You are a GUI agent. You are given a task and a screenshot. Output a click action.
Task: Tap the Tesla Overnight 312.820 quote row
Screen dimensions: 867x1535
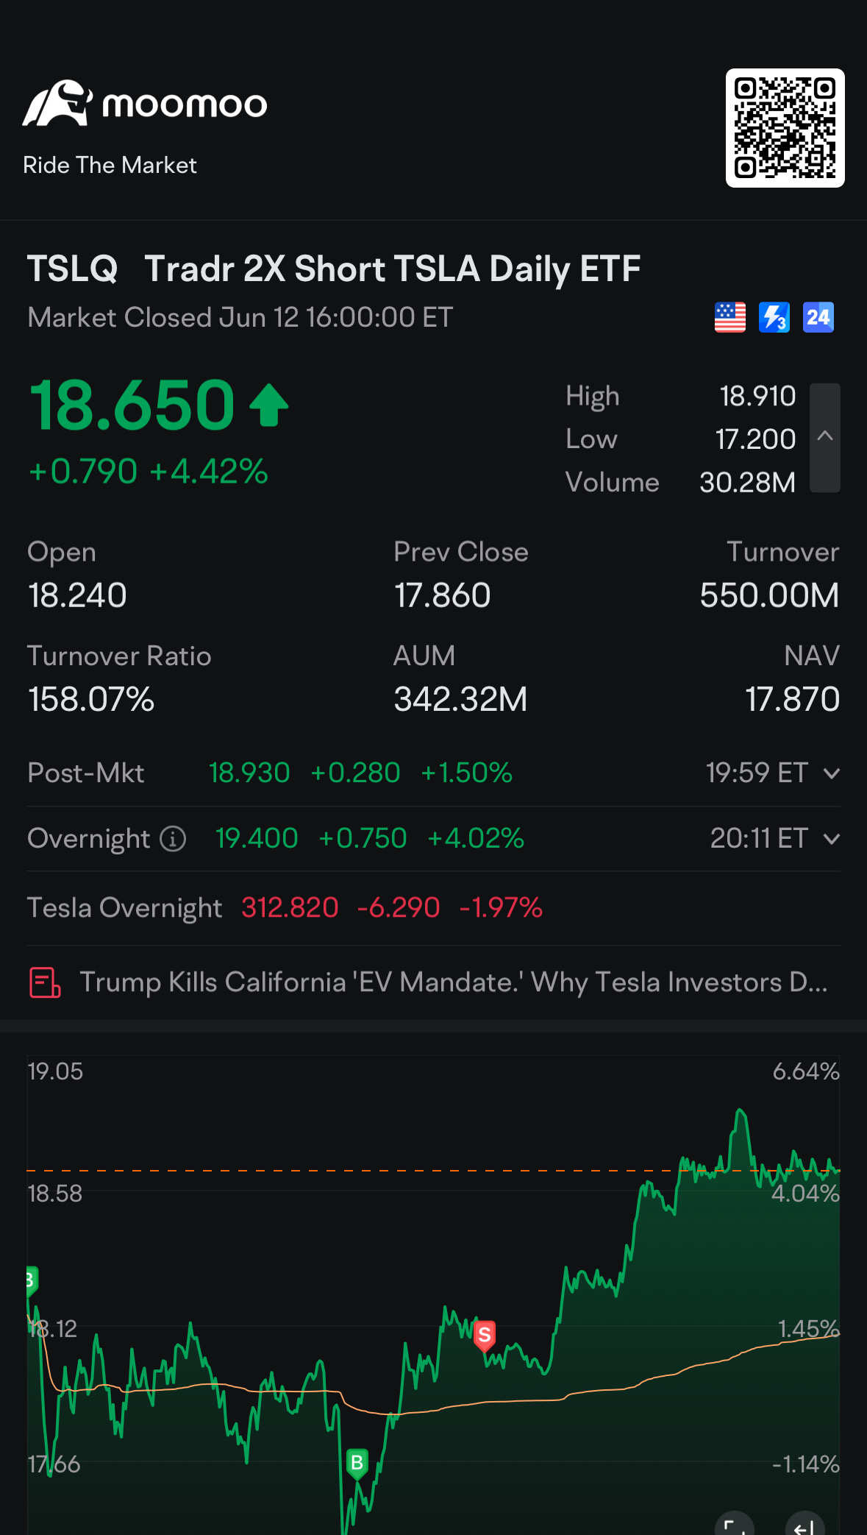434,908
